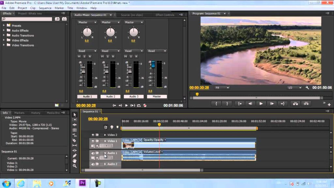Viewport: 334px width, 188px height.
Task: Select the Razor tool
Action: point(75,140)
